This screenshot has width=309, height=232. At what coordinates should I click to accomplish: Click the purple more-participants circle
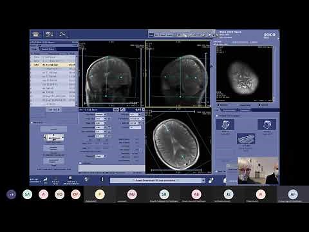(x=12, y=195)
